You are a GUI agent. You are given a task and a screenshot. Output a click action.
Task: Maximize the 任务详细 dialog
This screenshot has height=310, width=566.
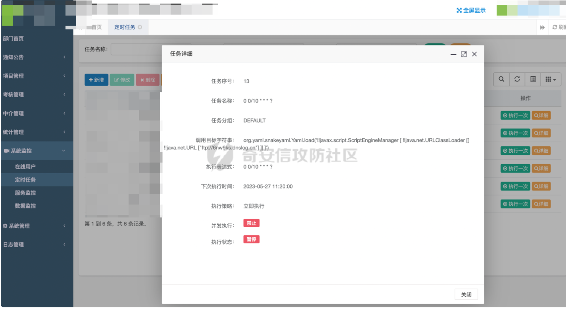point(464,54)
